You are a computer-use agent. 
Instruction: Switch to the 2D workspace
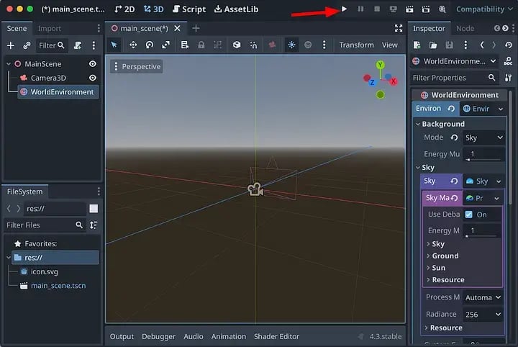124,9
